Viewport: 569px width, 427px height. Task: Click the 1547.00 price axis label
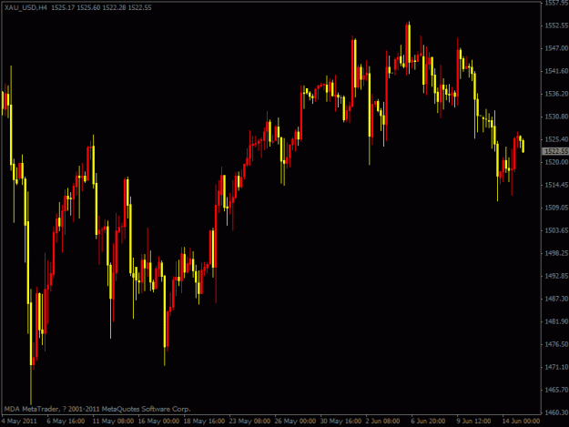(x=556, y=48)
